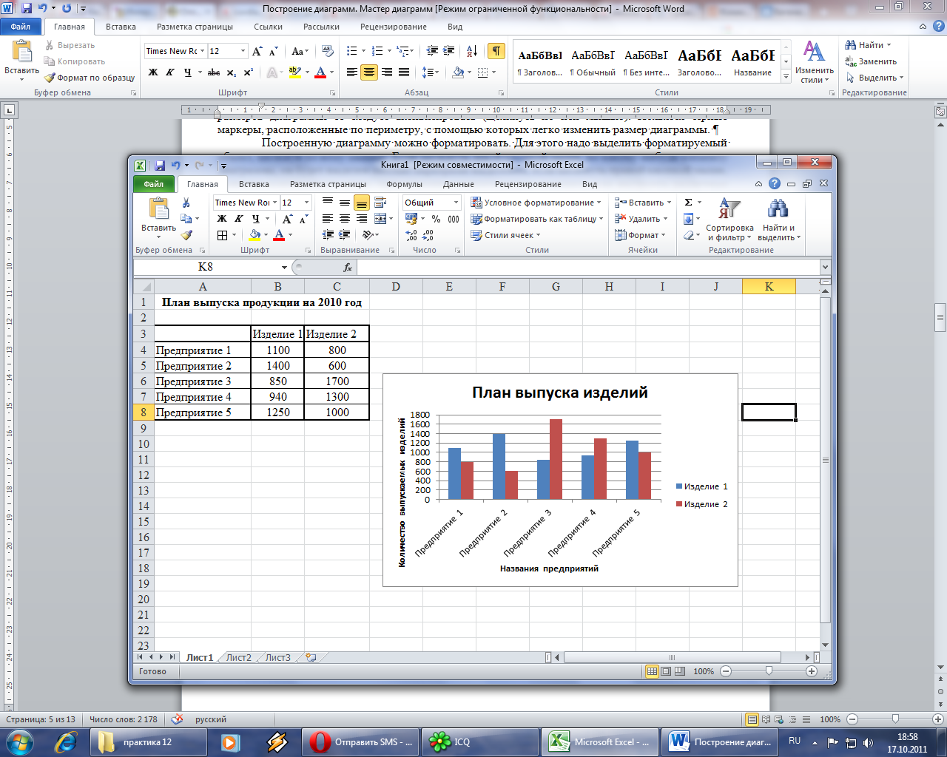The image size is (947, 757).
Task: Select Excel cell Предприятие 3
Action: pyautogui.click(x=202, y=381)
